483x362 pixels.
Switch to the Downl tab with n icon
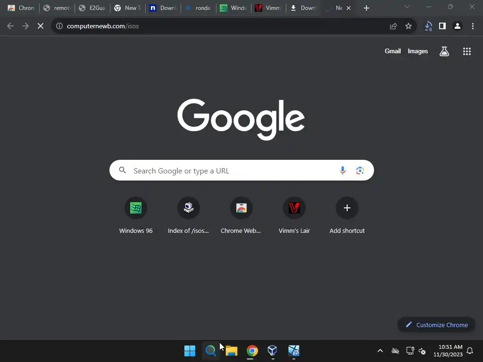pos(163,8)
